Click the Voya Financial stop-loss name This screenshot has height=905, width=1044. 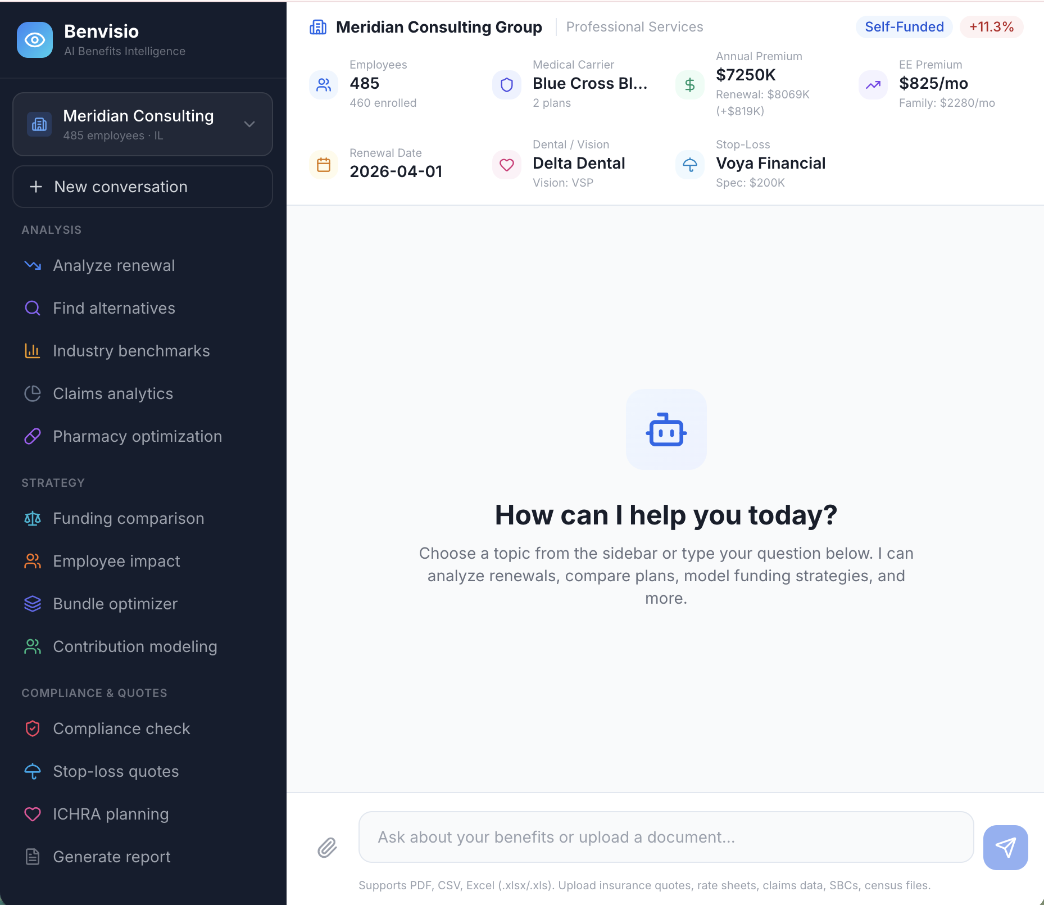tap(770, 163)
